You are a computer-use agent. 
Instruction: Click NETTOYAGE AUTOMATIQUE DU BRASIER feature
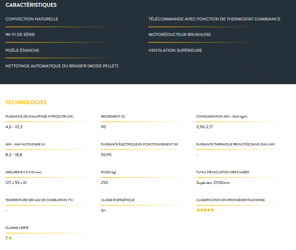[x=62, y=66]
